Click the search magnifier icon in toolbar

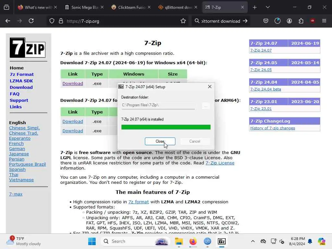[x=197, y=21]
